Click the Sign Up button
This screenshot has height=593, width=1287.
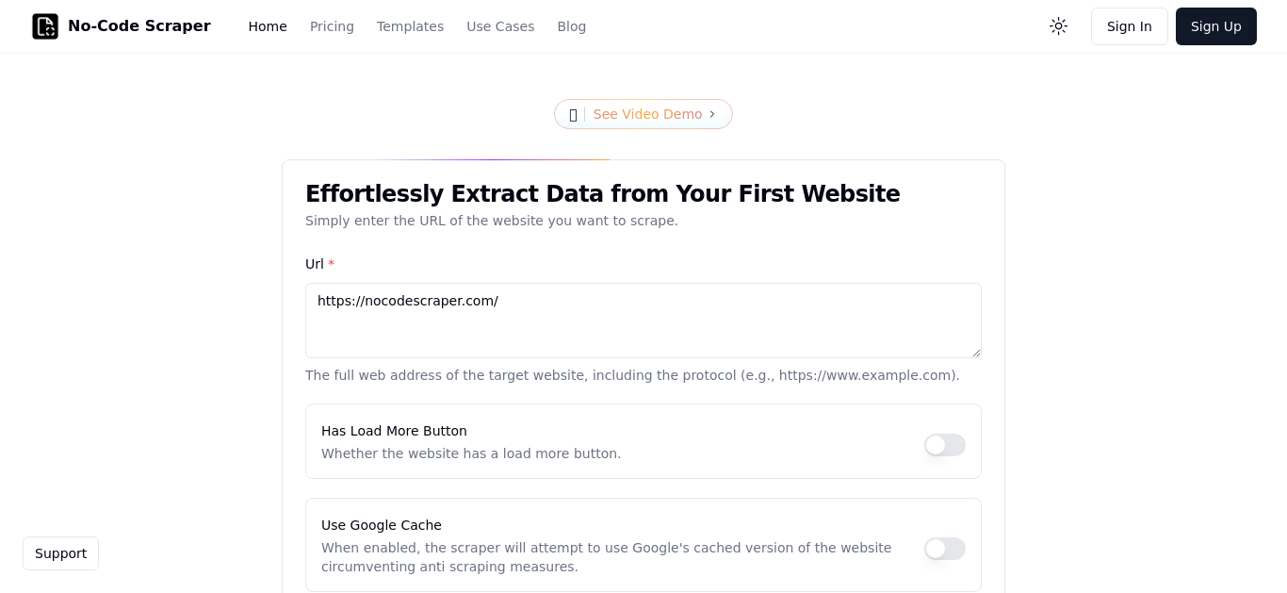1216,26
